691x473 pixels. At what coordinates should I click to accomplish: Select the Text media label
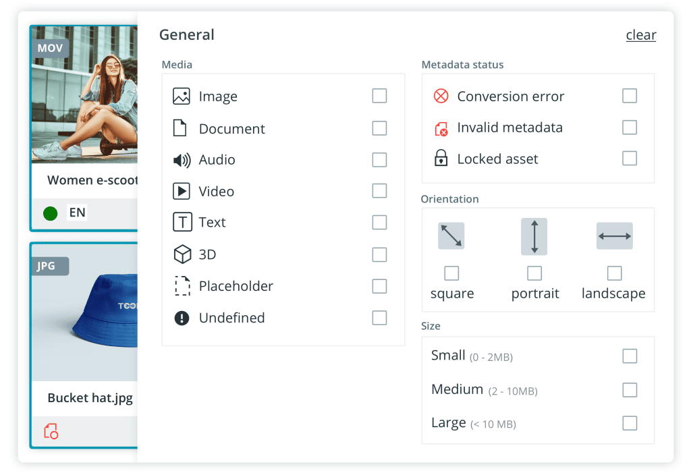(212, 223)
